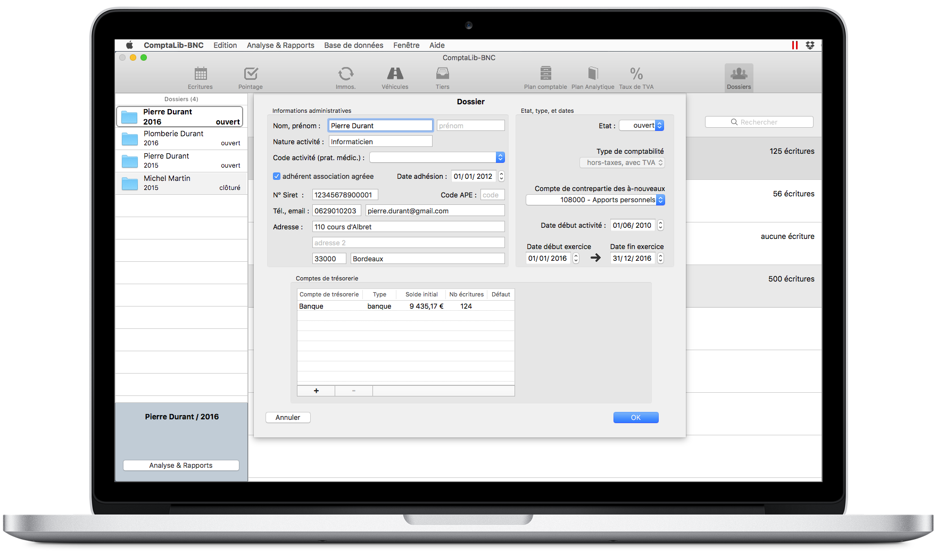937x554 pixels.
Task: Open Code activité (prat. médic.) dropdown
Action: point(437,158)
